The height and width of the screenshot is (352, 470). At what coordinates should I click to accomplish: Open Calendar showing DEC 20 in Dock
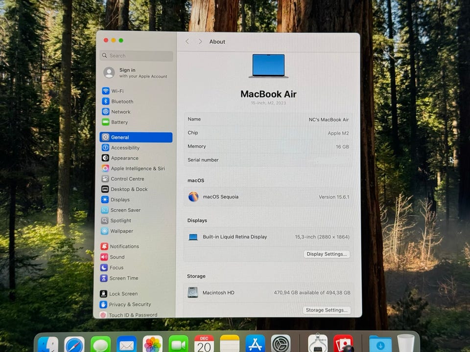(204, 344)
